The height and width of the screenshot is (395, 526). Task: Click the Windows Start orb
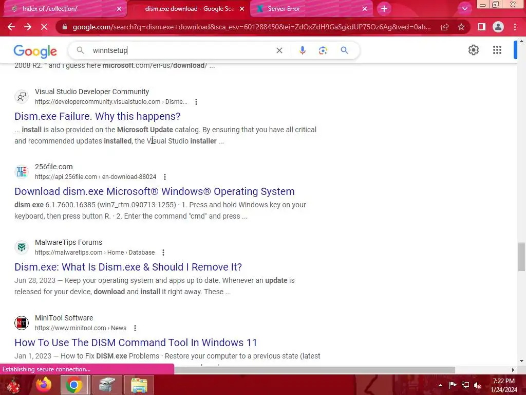coord(13,385)
